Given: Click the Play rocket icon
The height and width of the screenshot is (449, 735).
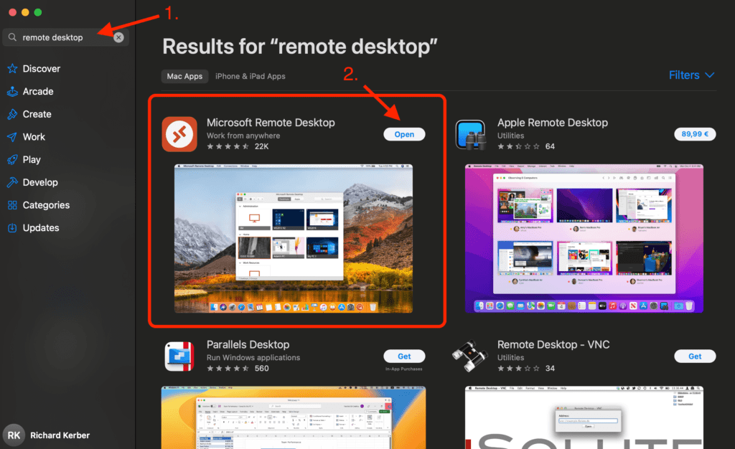Looking at the screenshot, I should click(x=13, y=160).
